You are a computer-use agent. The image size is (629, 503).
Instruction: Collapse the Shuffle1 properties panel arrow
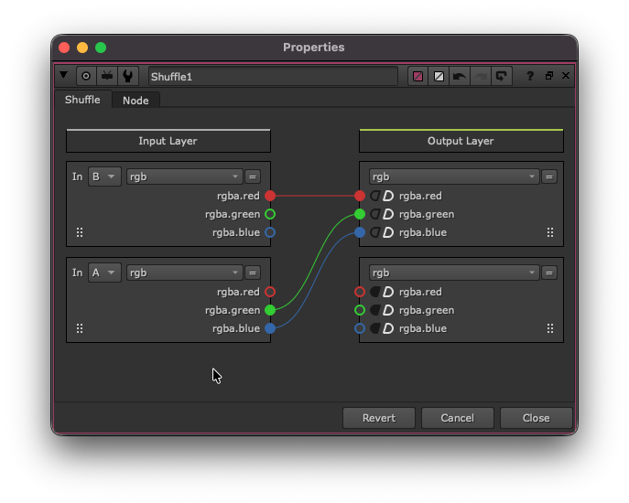point(64,75)
